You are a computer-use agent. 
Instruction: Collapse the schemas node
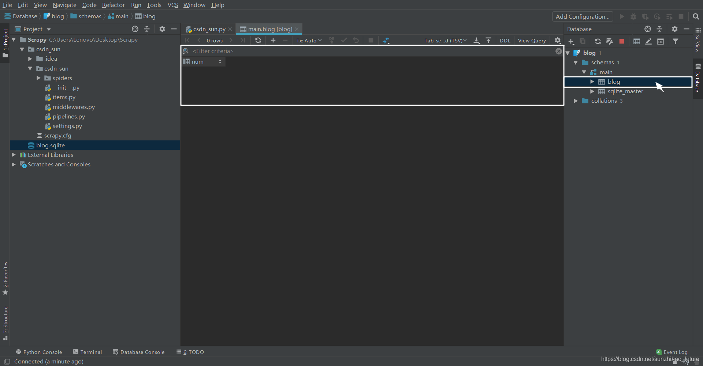576,63
